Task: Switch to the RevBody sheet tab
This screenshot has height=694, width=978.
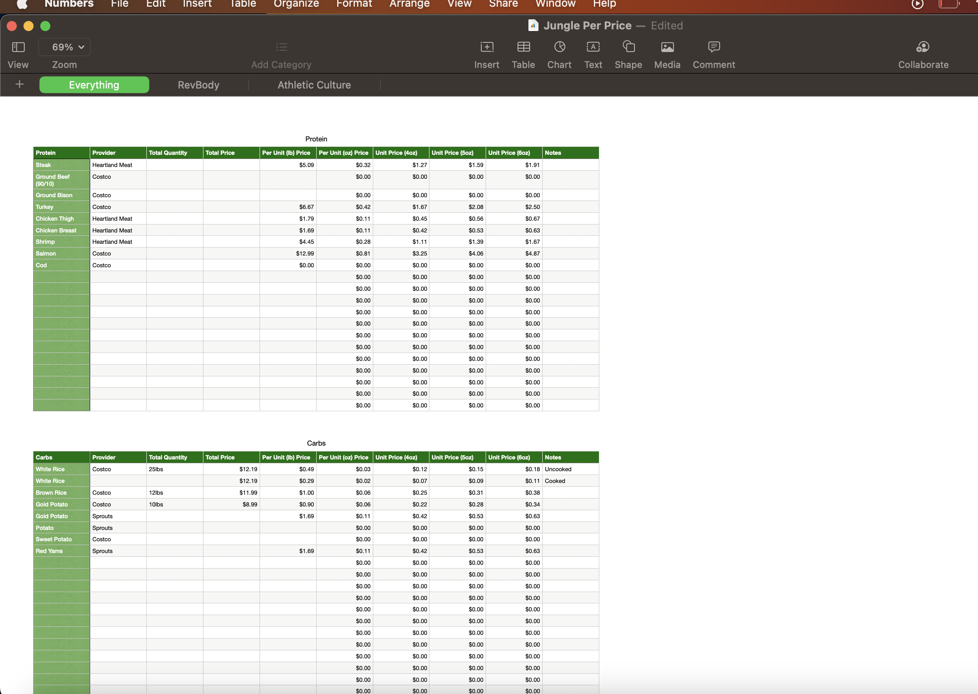Action: (x=199, y=85)
